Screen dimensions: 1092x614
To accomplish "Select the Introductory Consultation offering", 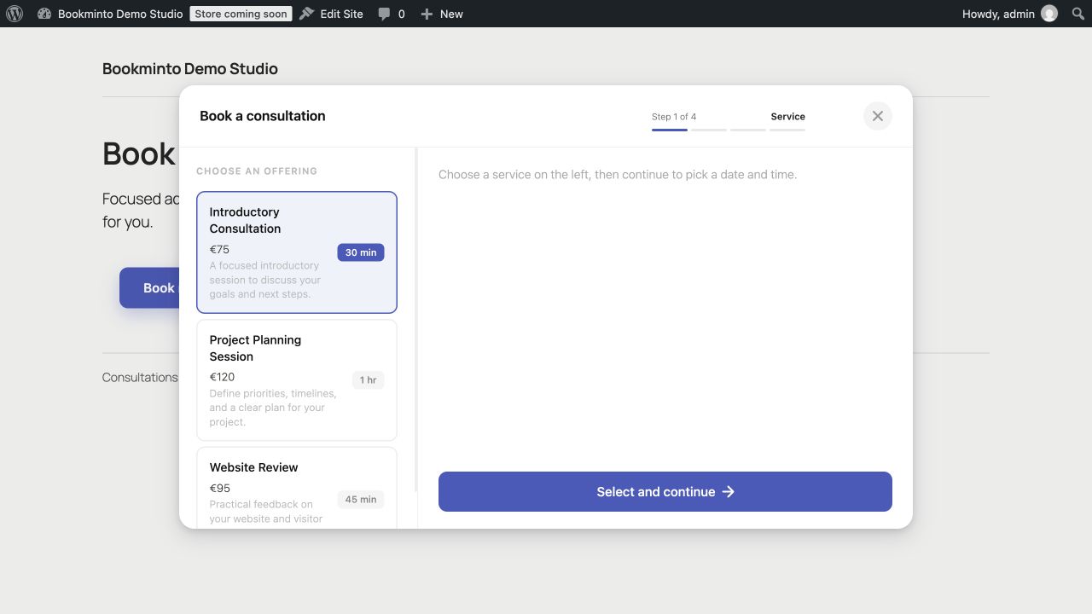I will click(297, 252).
